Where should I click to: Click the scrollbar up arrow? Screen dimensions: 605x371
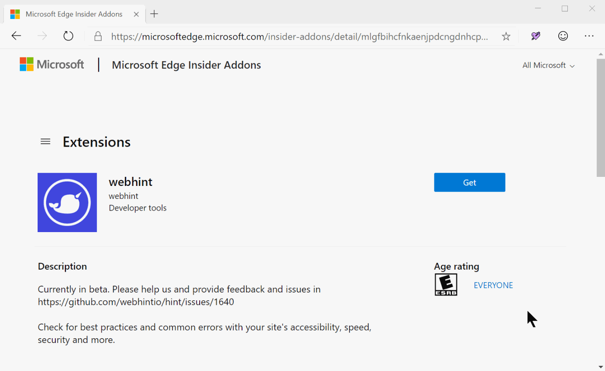click(x=601, y=54)
